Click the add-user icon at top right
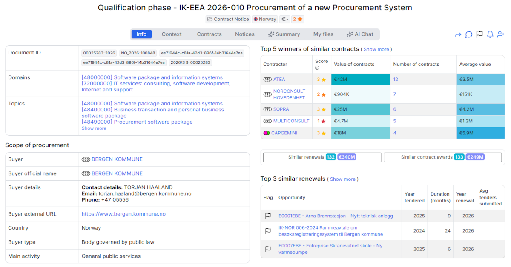Image resolution: width=511 pixels, height=267 pixels. pos(501,34)
